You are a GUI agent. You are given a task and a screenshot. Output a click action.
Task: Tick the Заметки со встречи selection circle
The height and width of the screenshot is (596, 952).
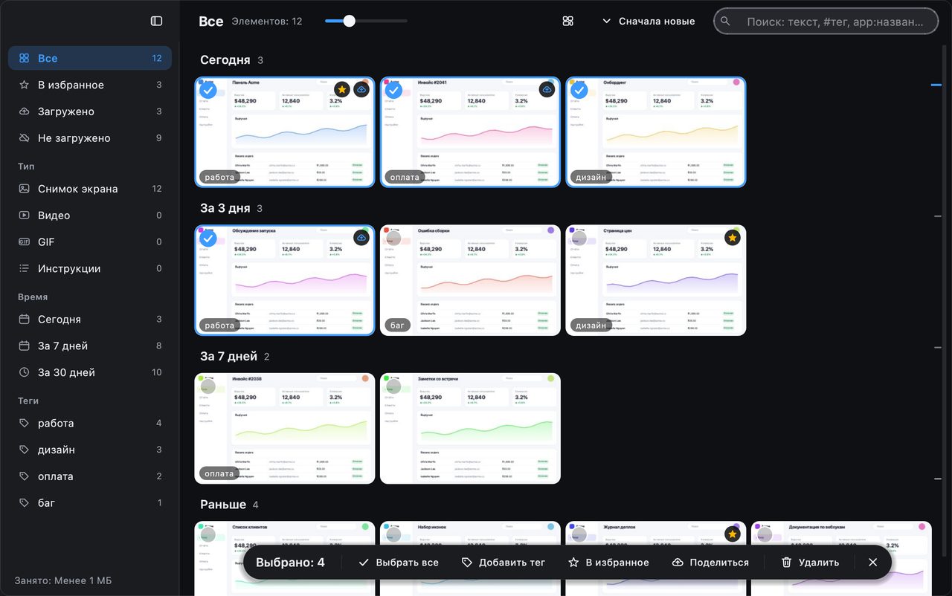394,386
